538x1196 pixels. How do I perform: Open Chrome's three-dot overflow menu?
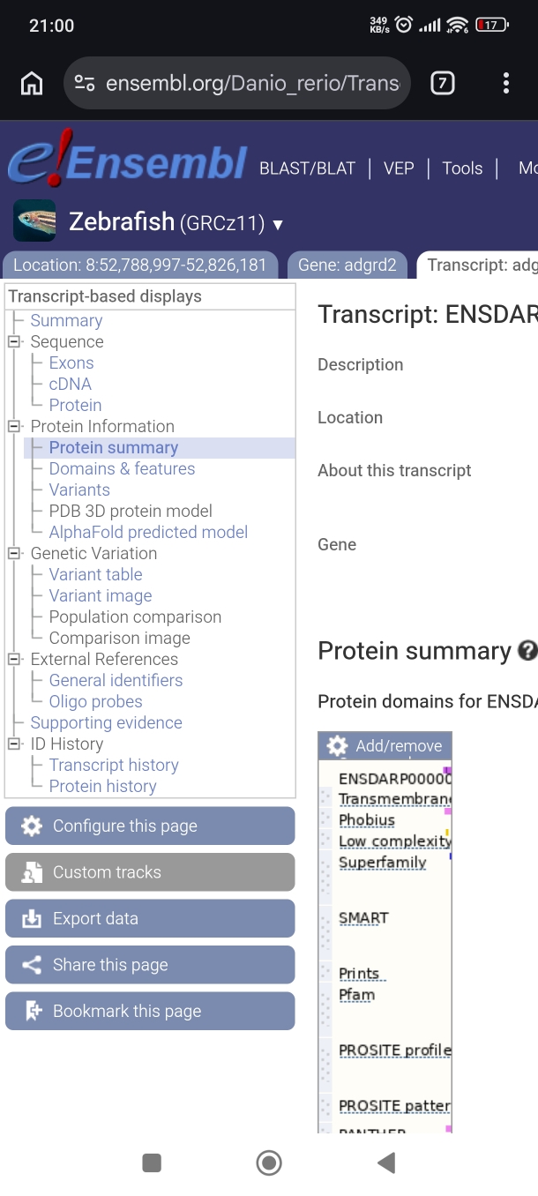(505, 84)
